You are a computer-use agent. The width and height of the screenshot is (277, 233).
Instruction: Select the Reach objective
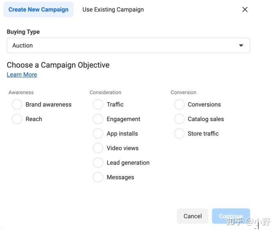[x=17, y=119]
